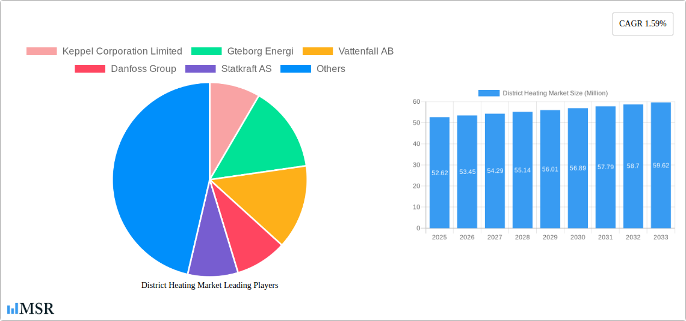Toggle Vattenfall AB orange legend swatch
This screenshot has height=321, width=686.
318,51
